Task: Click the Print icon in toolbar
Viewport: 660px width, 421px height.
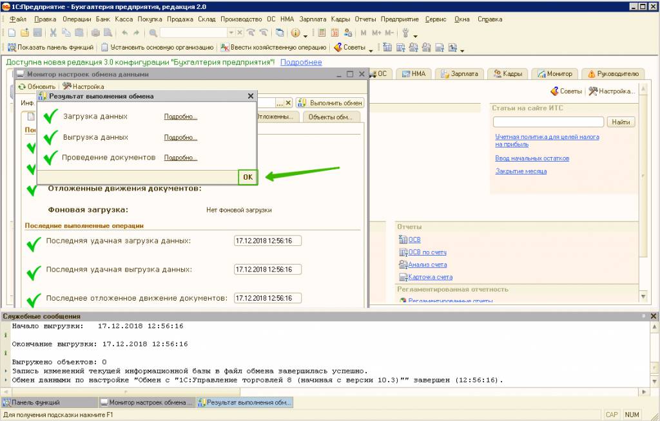Action: [95, 33]
